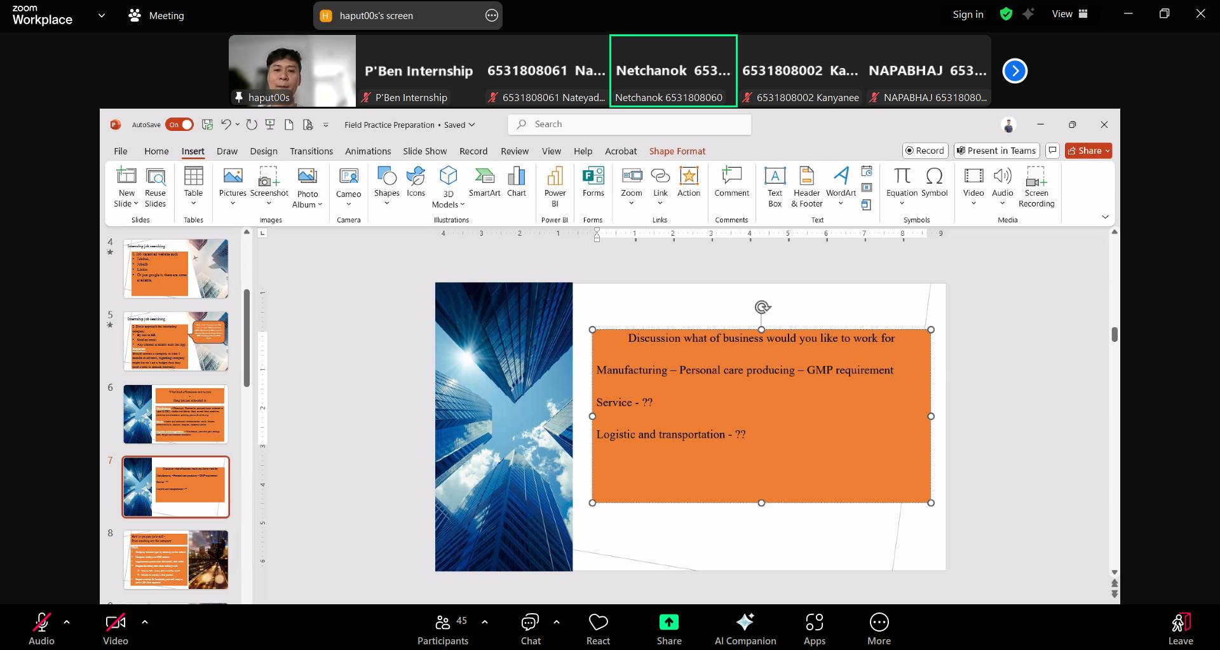Click the WordArt icon

[x=841, y=175]
